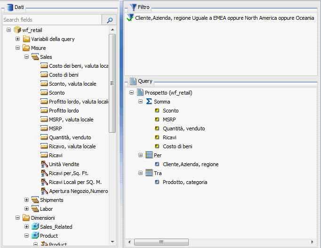This screenshot has width=321, height=248.
Task: Select the Cliente,Azienda, regione filter expression
Action: click(225, 18)
